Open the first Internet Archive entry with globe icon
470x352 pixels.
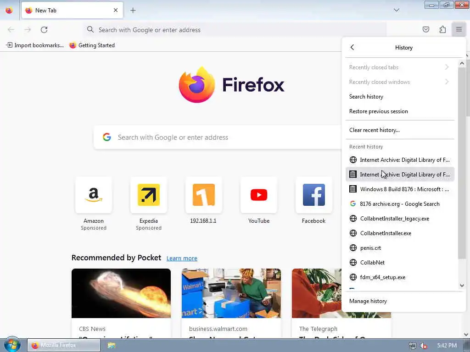[x=400, y=160]
